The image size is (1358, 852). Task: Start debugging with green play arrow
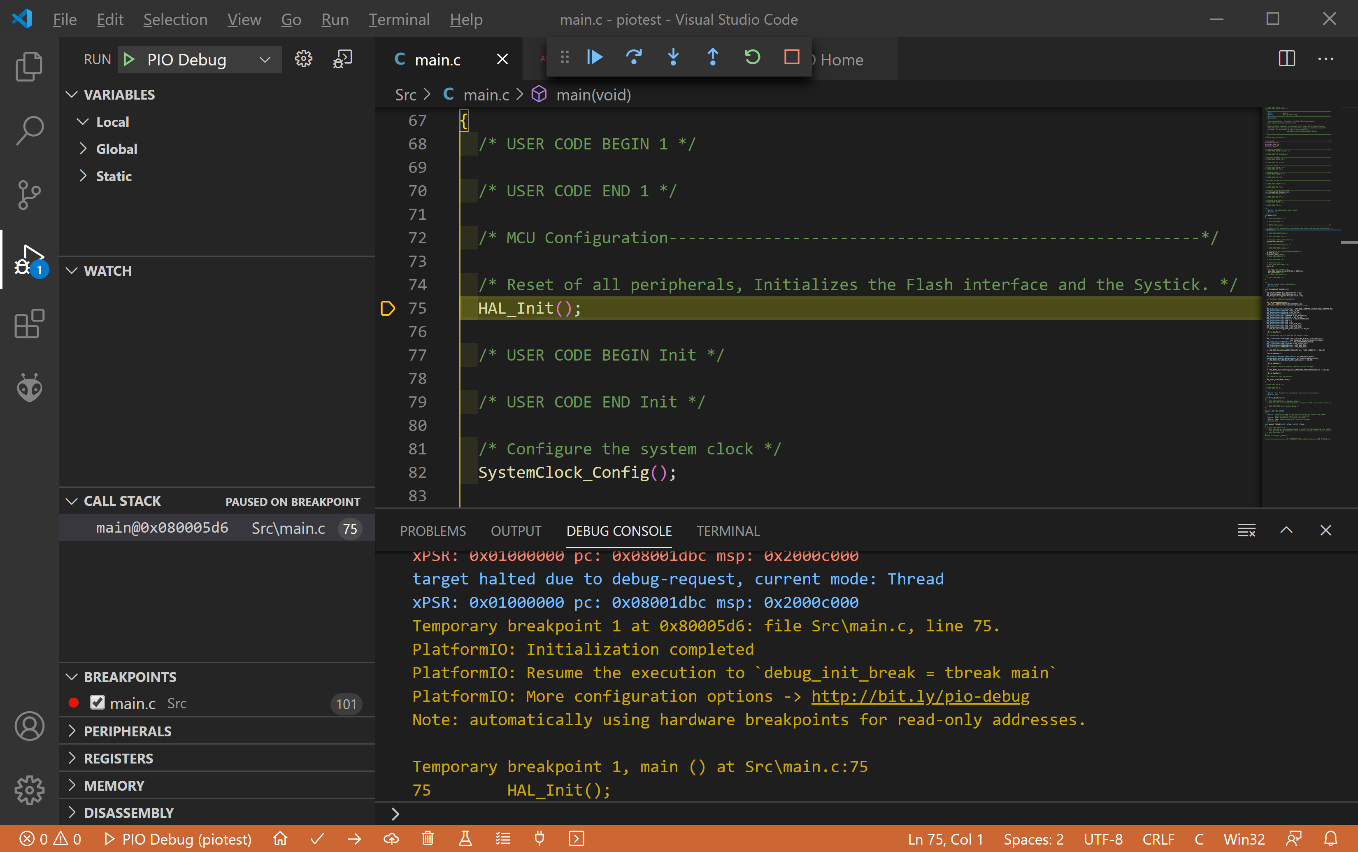[129, 59]
